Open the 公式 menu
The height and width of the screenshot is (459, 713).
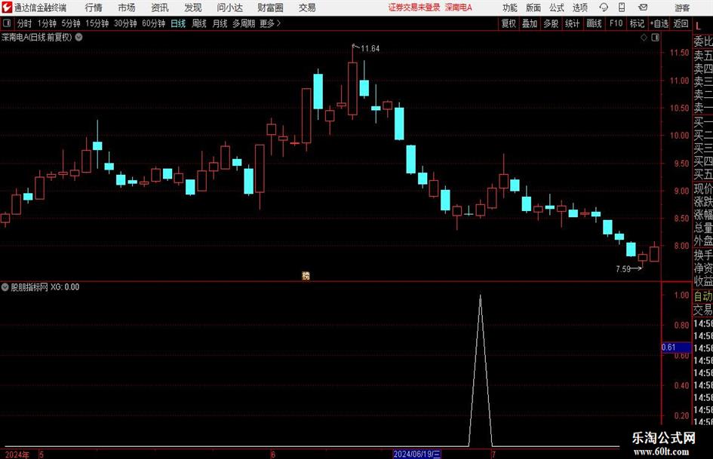point(557,8)
